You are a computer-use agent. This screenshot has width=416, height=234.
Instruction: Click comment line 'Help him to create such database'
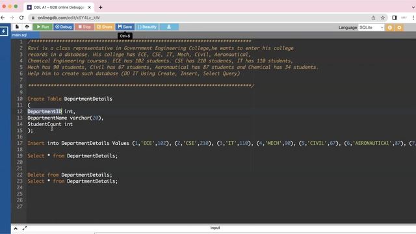click(x=134, y=73)
